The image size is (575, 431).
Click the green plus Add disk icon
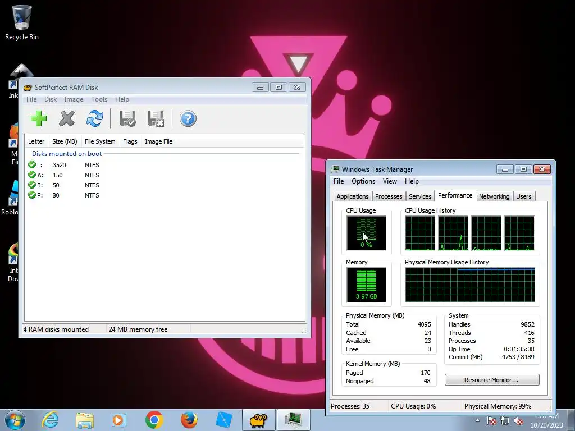pyautogui.click(x=39, y=119)
